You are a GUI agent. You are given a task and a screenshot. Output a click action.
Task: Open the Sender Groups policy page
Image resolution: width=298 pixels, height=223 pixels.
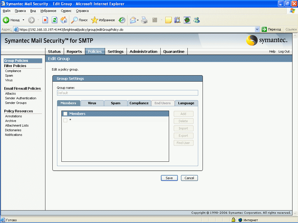coord(15,103)
